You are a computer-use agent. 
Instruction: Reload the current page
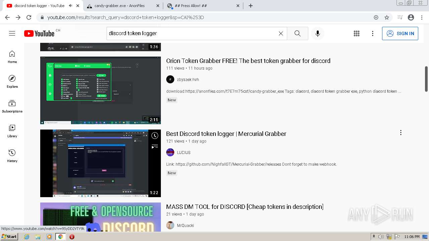(x=29, y=17)
